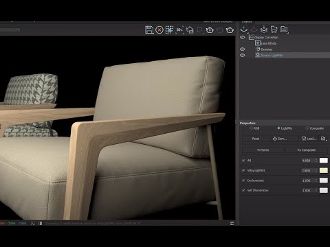Open the channel dropdown at top left
This screenshot has height=247, width=330.
pos(10,30)
